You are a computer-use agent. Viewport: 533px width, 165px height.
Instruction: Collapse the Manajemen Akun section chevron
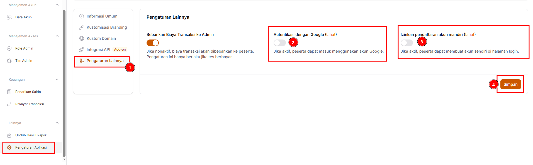(x=57, y=5)
